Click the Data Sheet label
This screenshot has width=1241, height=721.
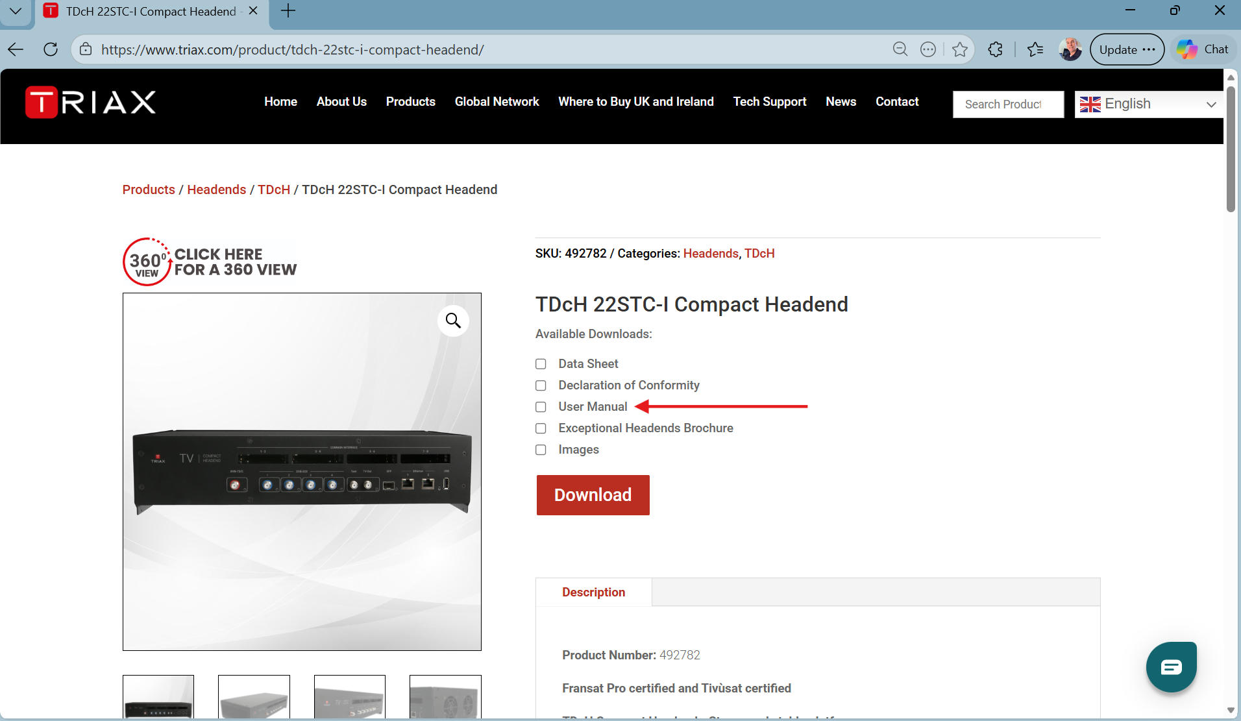click(x=588, y=364)
